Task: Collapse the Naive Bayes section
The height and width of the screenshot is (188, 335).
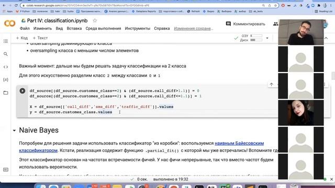Action: coord(14,131)
